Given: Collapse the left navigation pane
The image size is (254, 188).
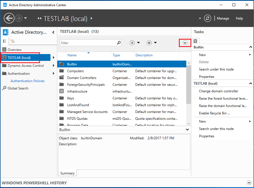Looking at the screenshot, I should pyautogui.click(x=53, y=32).
